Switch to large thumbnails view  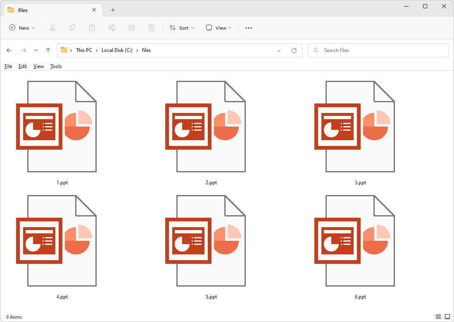point(447,317)
